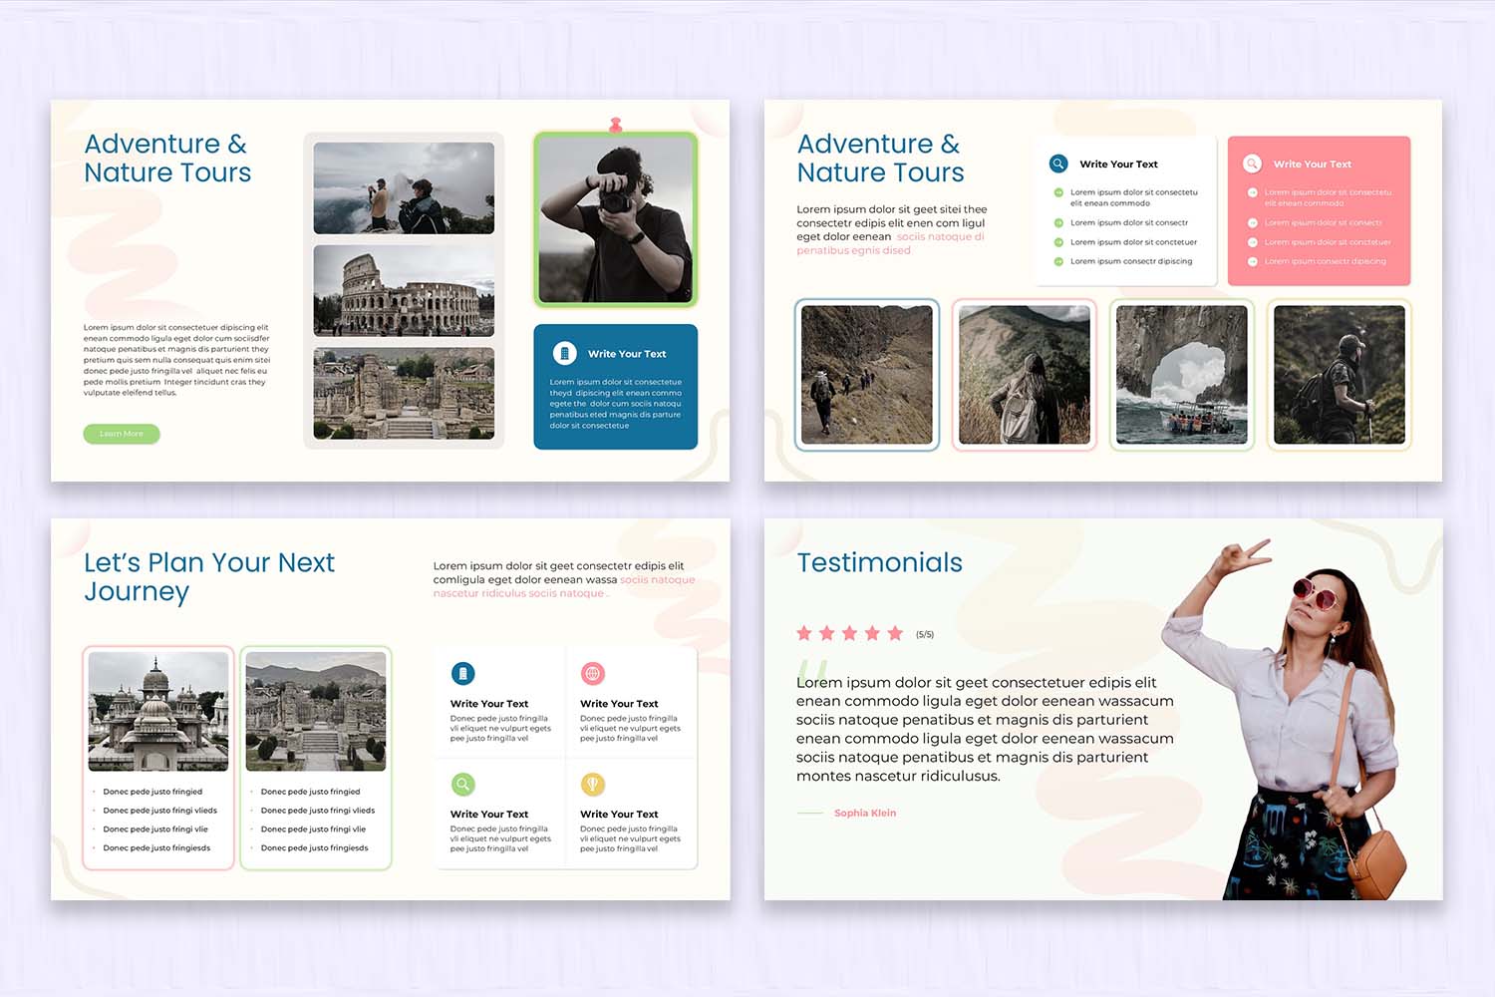
Task: Click the boat under rock arch photo
Action: tap(1181, 375)
